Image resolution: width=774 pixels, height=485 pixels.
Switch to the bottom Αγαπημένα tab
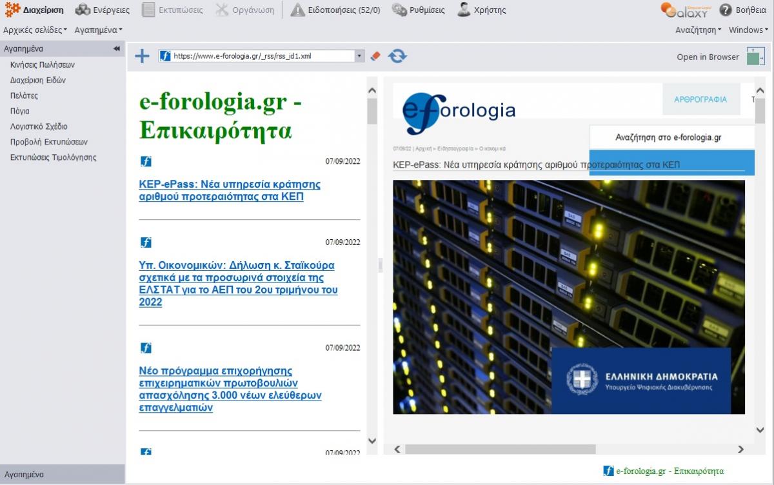[x=63, y=474]
